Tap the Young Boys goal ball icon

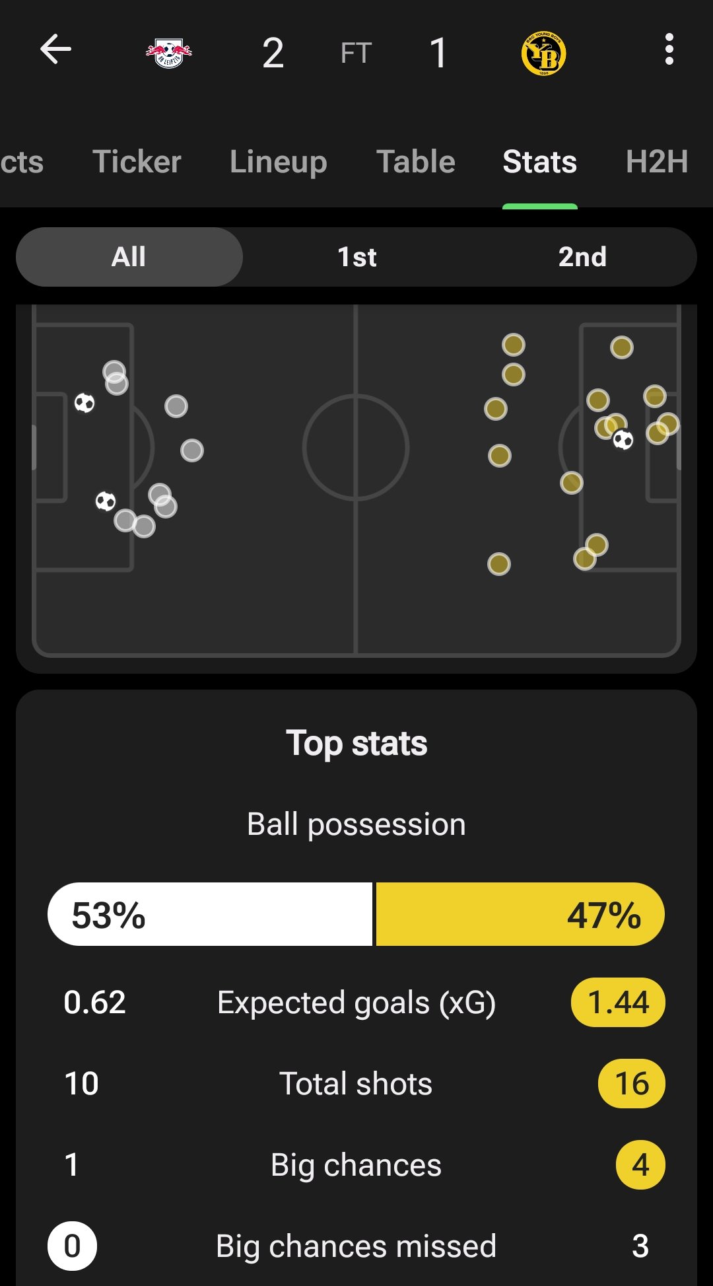[623, 439]
